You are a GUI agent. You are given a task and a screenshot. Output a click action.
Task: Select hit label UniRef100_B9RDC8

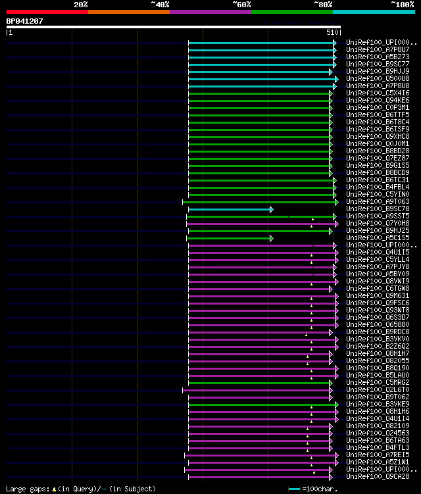click(x=378, y=332)
